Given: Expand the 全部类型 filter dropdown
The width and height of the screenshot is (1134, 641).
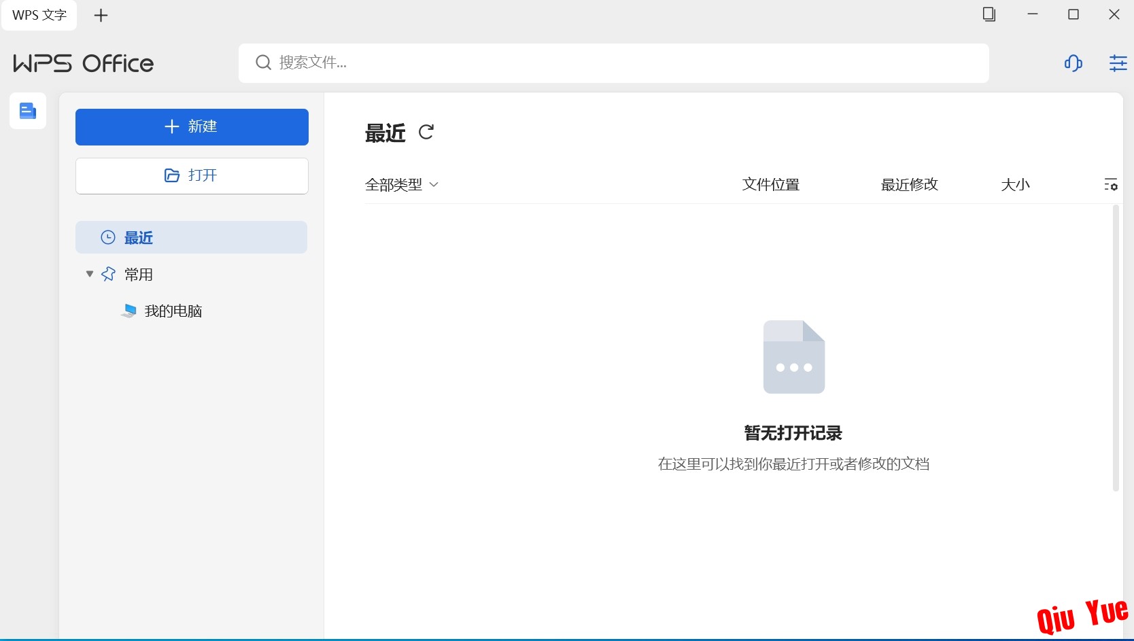Looking at the screenshot, I should coord(402,185).
